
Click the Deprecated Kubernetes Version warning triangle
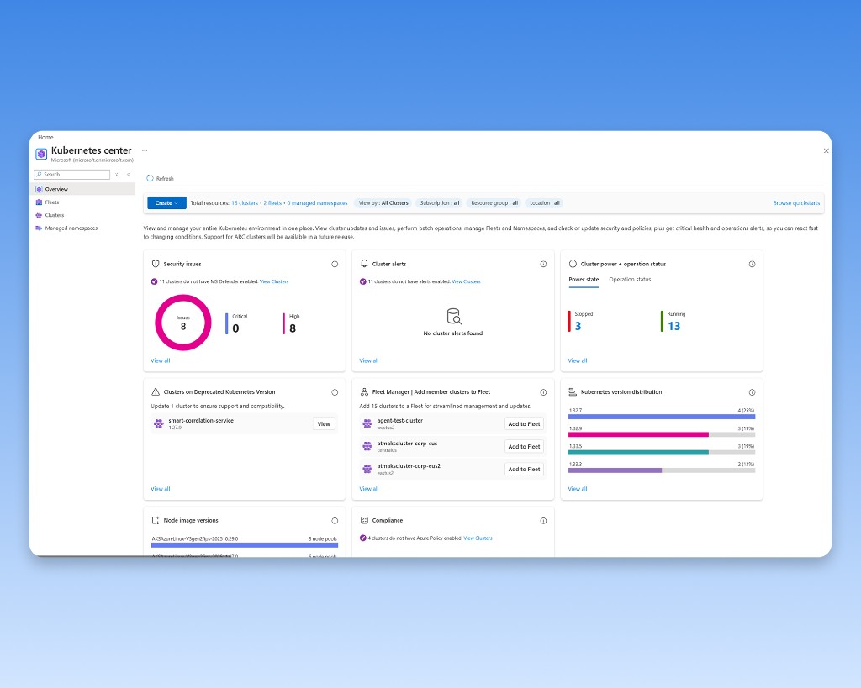[156, 391]
